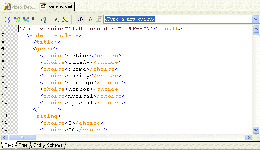Click the horizontal scrollbar thumb

(22, 137)
